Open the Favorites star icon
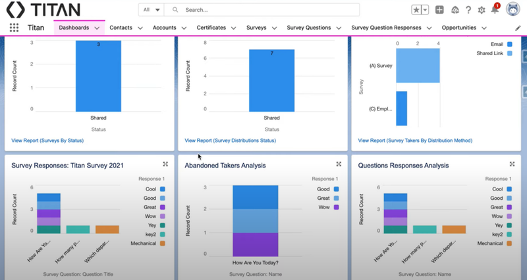The width and height of the screenshot is (527, 280). click(x=416, y=10)
